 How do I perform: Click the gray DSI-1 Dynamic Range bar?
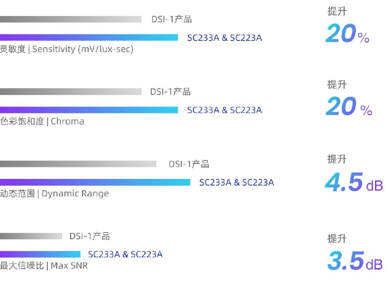point(78,164)
